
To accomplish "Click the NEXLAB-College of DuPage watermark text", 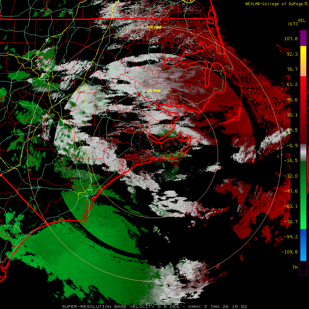I will point(276,4).
